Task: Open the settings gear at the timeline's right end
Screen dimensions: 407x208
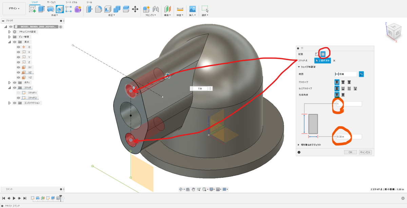Action: pyautogui.click(x=403, y=198)
